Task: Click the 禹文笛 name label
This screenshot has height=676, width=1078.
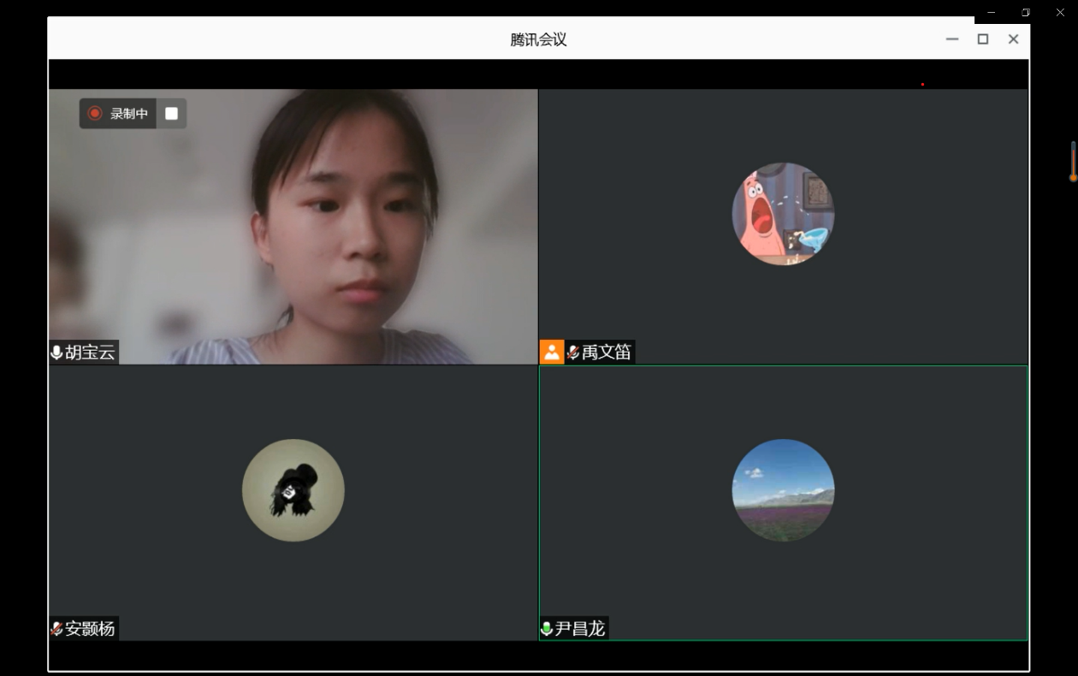Action: tap(607, 353)
